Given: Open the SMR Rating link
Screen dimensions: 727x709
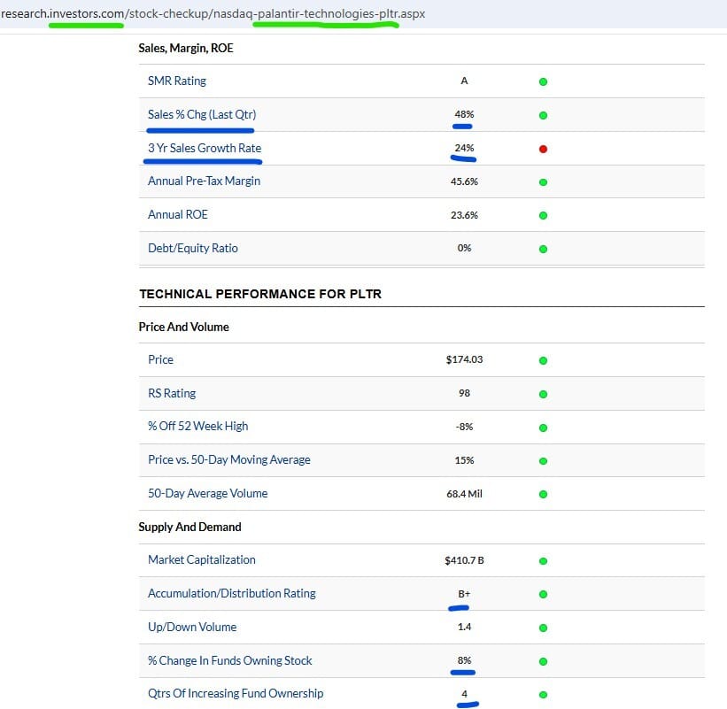Looking at the screenshot, I should click(x=176, y=81).
